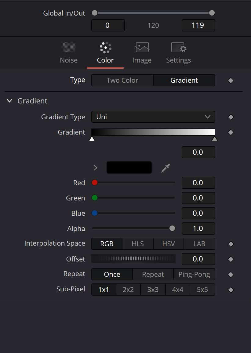Image resolution: width=251 pixels, height=353 pixels.
Task: Open the Image tab
Action: point(142,53)
